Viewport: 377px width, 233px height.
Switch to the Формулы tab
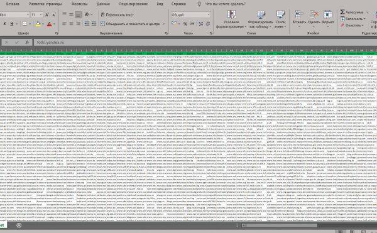79,4
